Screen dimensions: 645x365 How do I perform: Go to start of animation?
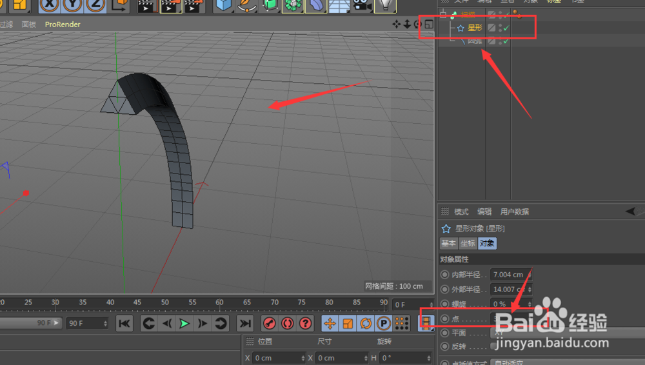pyautogui.click(x=124, y=324)
